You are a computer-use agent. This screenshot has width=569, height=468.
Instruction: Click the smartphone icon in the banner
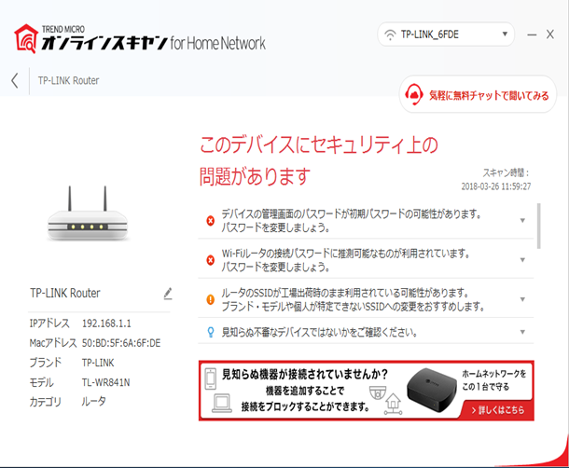point(211,379)
